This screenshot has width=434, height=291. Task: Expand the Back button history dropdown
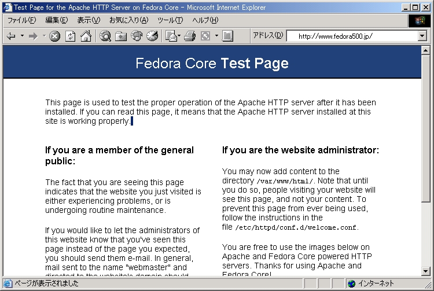[22, 36]
